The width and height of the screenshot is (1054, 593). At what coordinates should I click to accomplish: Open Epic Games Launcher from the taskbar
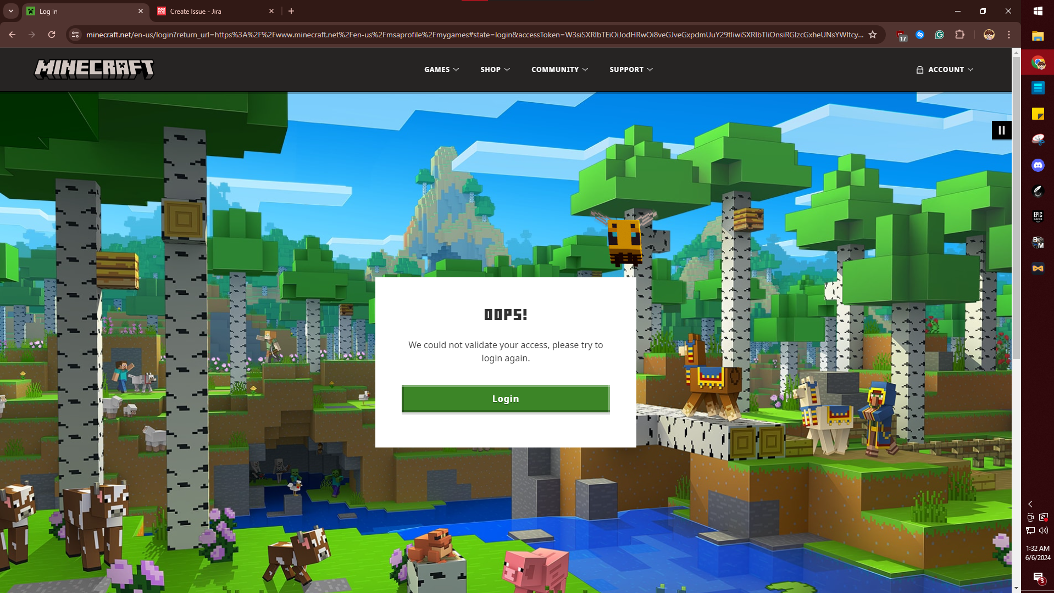(x=1038, y=217)
